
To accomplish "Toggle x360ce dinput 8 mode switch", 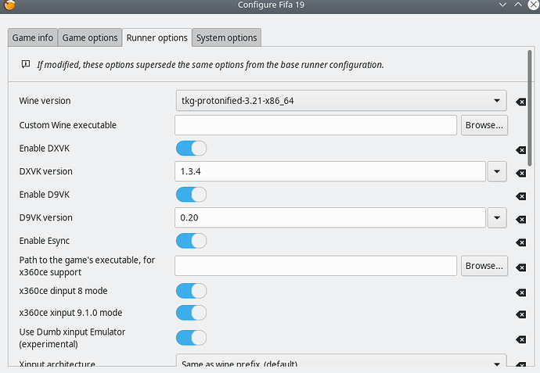I will coord(191,291).
